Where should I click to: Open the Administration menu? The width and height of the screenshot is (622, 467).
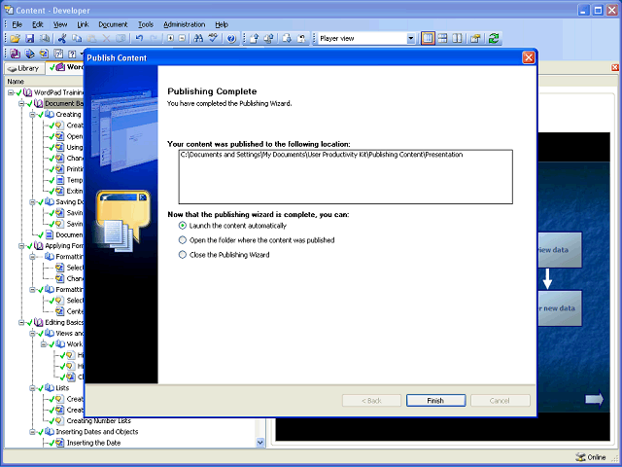(x=184, y=24)
